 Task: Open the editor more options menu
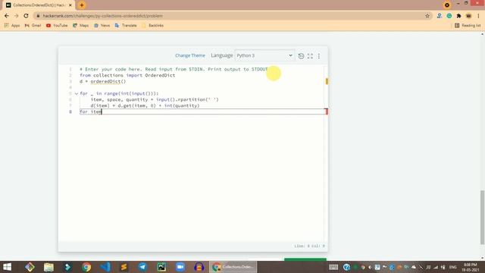[319, 55]
